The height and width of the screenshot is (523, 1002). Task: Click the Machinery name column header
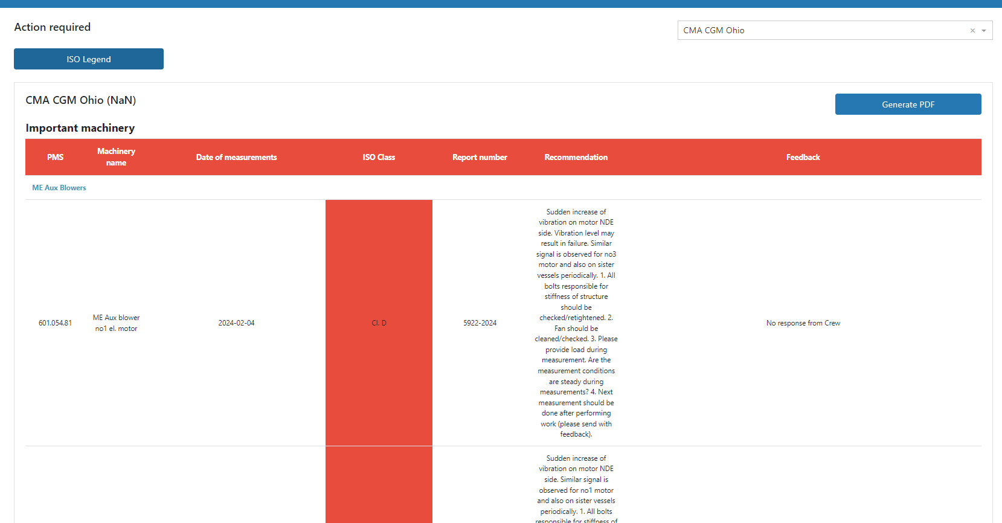116,157
